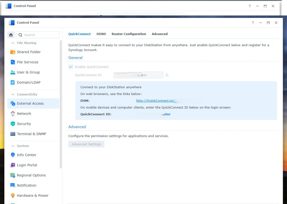Switch to QuickConnect tab
This screenshot has width=287, height=204.
point(79,34)
